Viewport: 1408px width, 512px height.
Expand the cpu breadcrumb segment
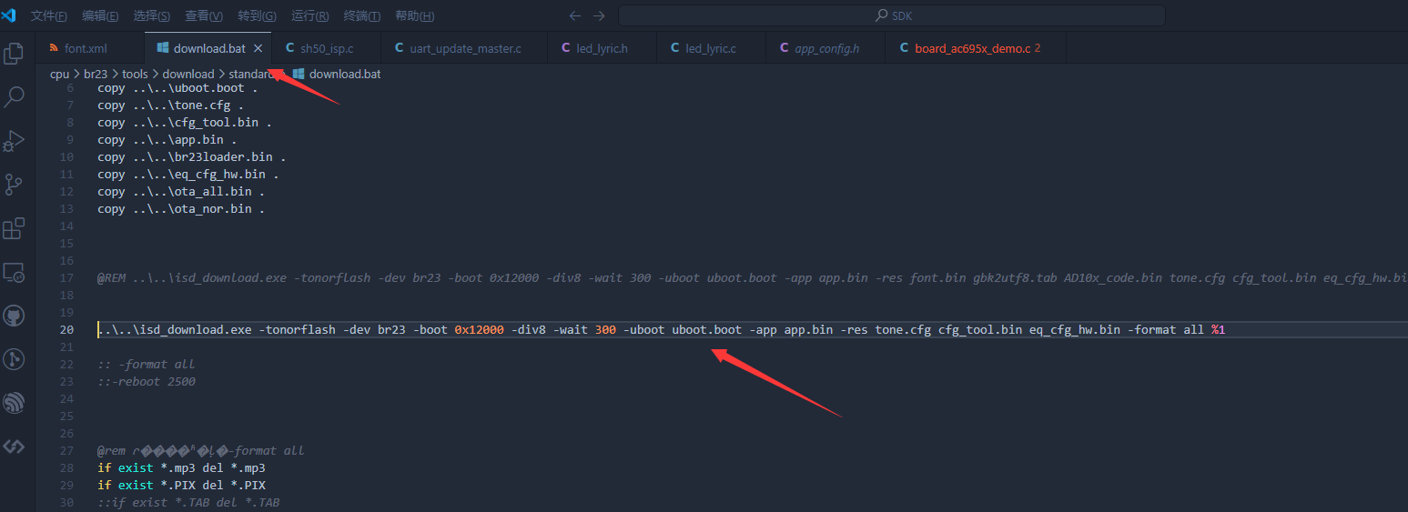point(59,74)
